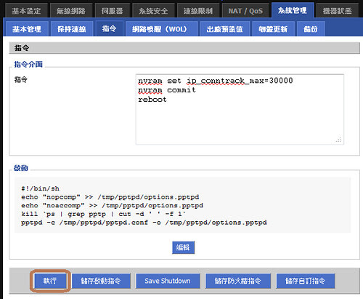363x299 pixels.
Task: Click the 指令介面 section heading
Action: (28, 64)
